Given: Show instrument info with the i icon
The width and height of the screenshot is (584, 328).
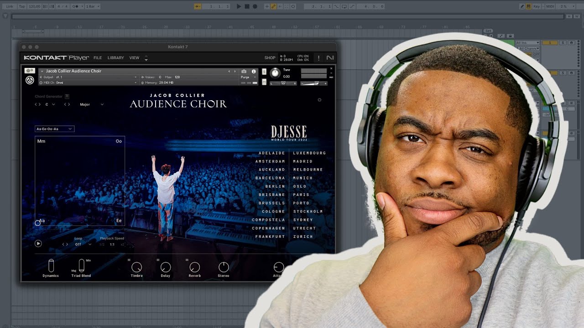Looking at the screenshot, I should click(254, 72).
